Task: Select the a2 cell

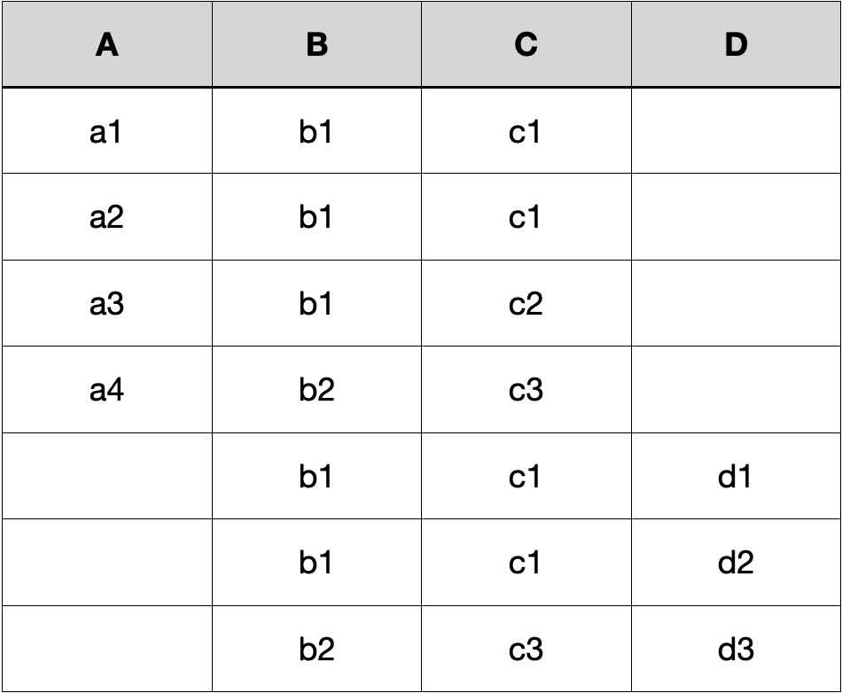Action: [x=106, y=218]
